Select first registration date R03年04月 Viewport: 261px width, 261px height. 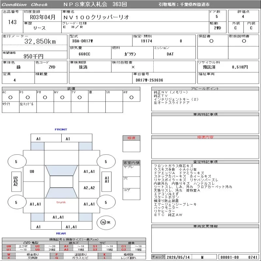43,17
